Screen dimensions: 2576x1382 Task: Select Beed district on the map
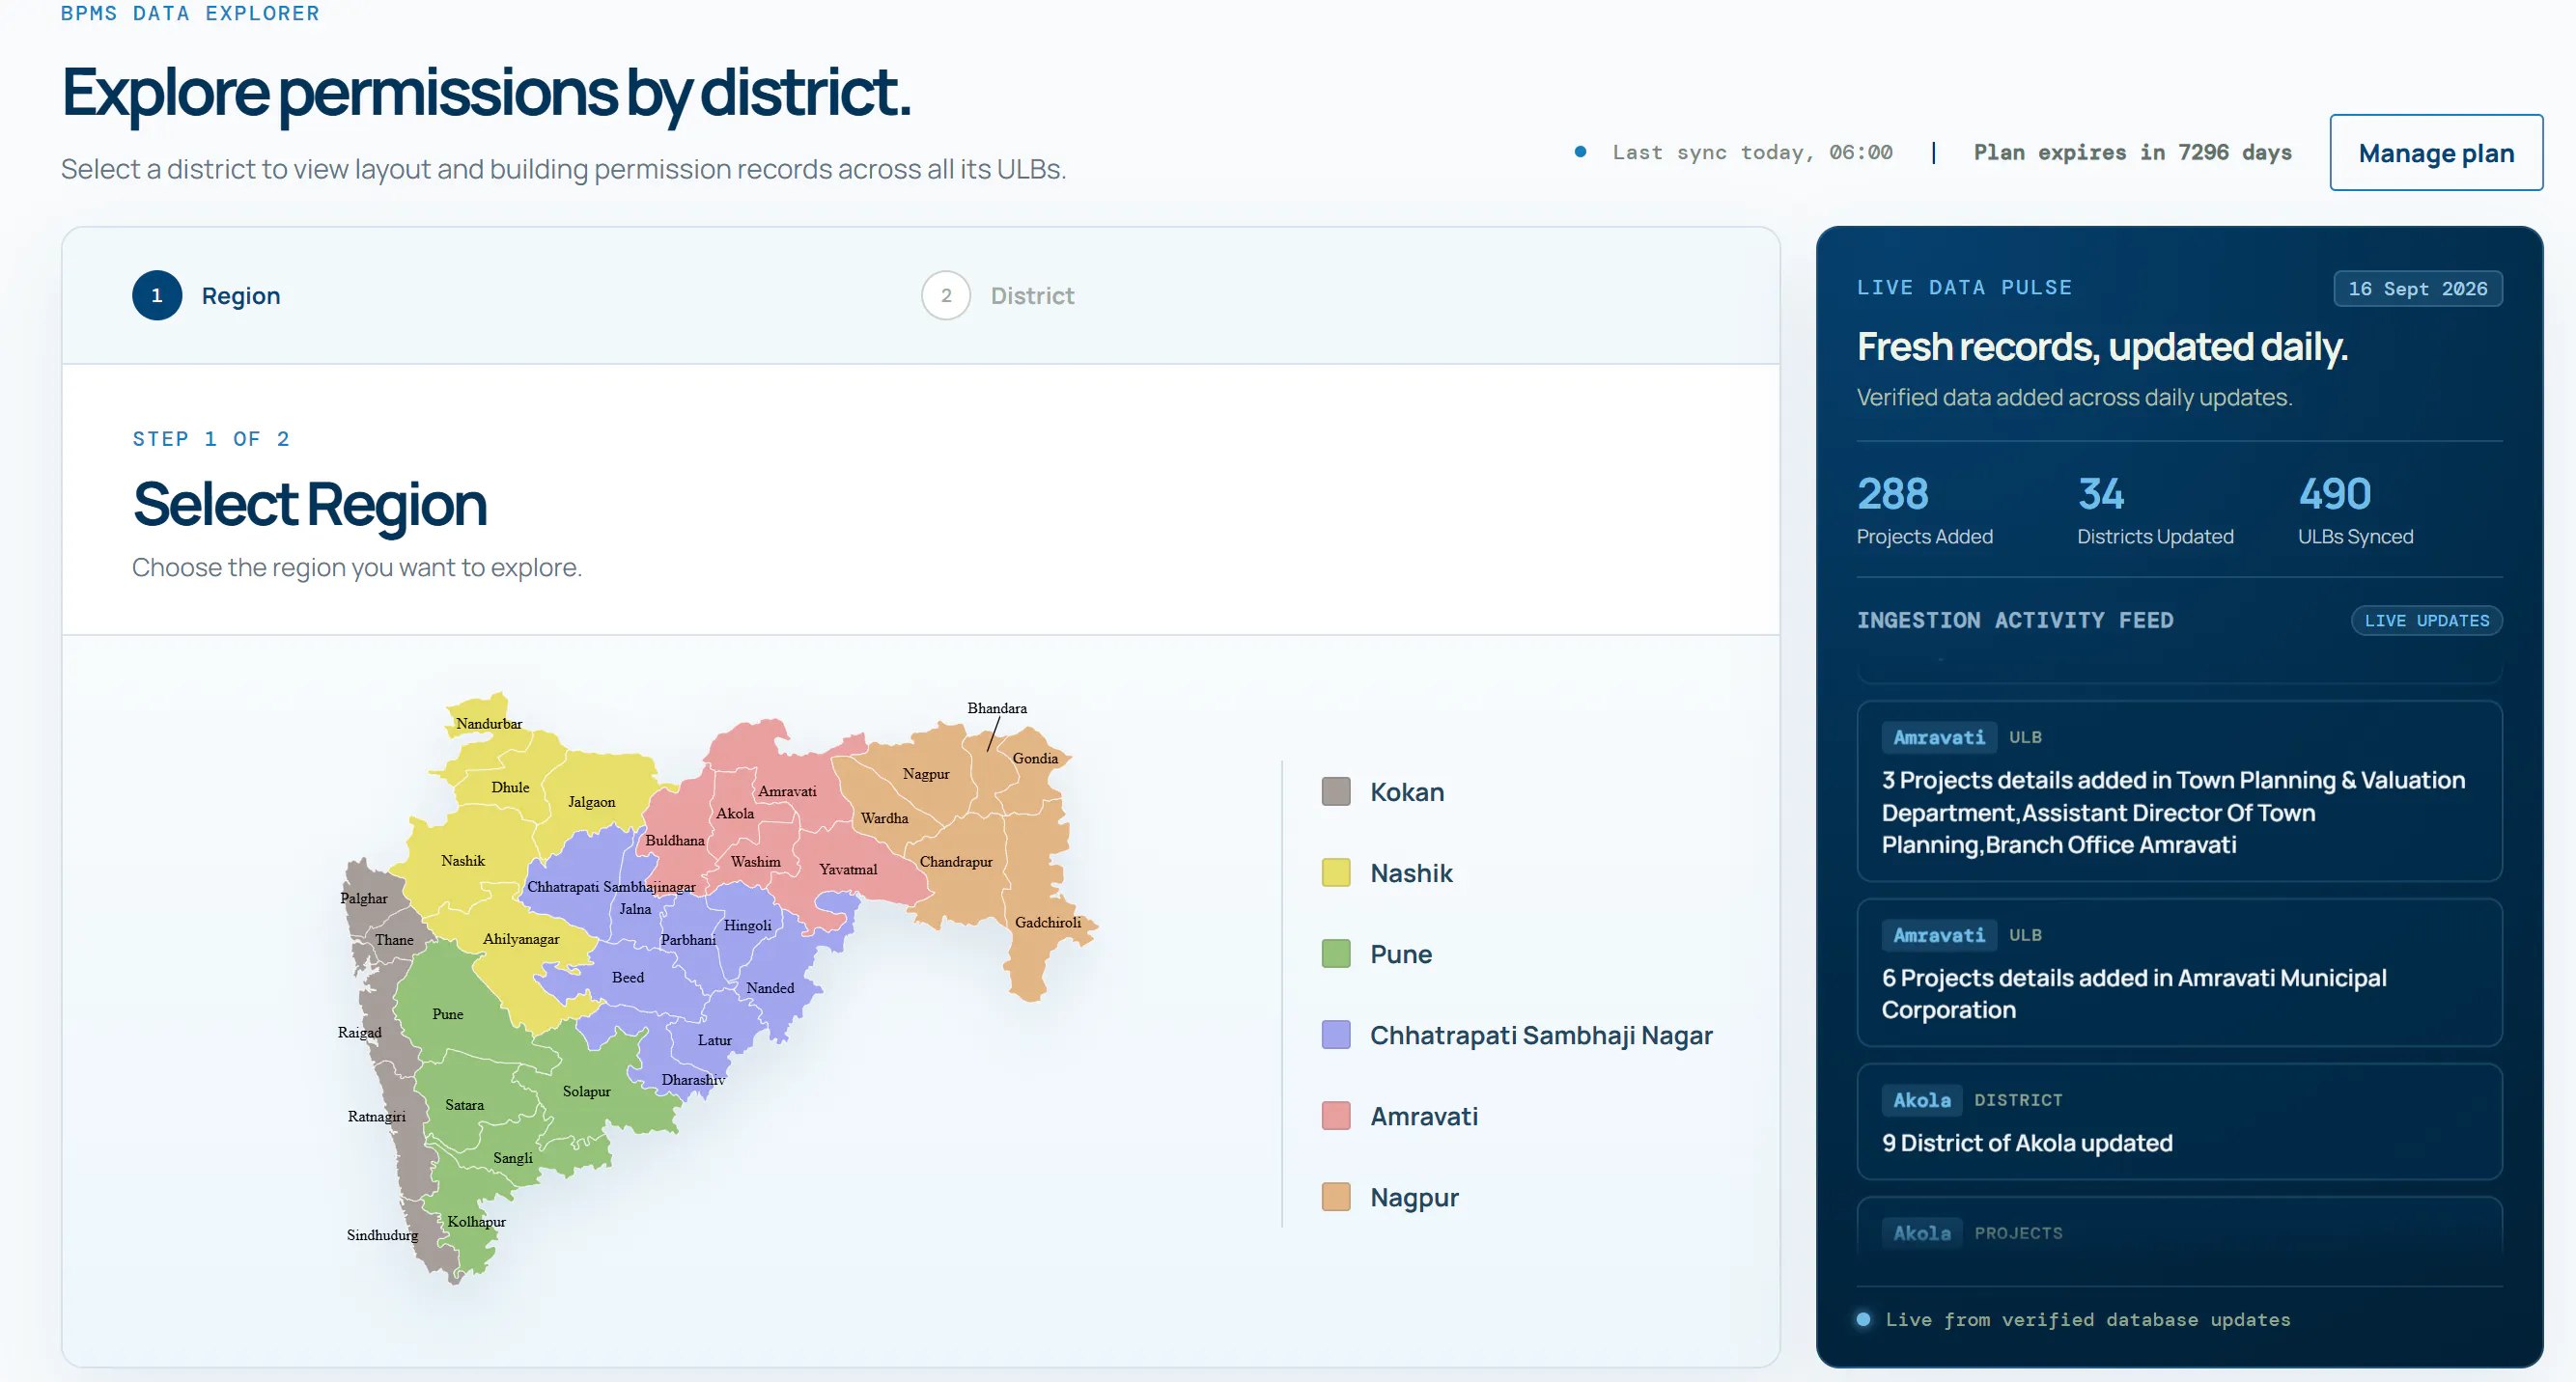(628, 978)
